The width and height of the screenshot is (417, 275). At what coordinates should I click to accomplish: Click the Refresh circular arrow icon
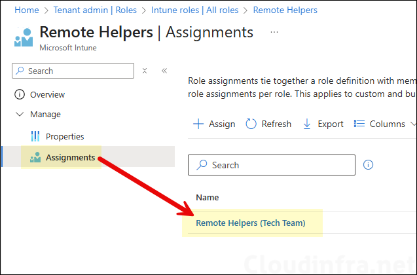tap(251, 124)
